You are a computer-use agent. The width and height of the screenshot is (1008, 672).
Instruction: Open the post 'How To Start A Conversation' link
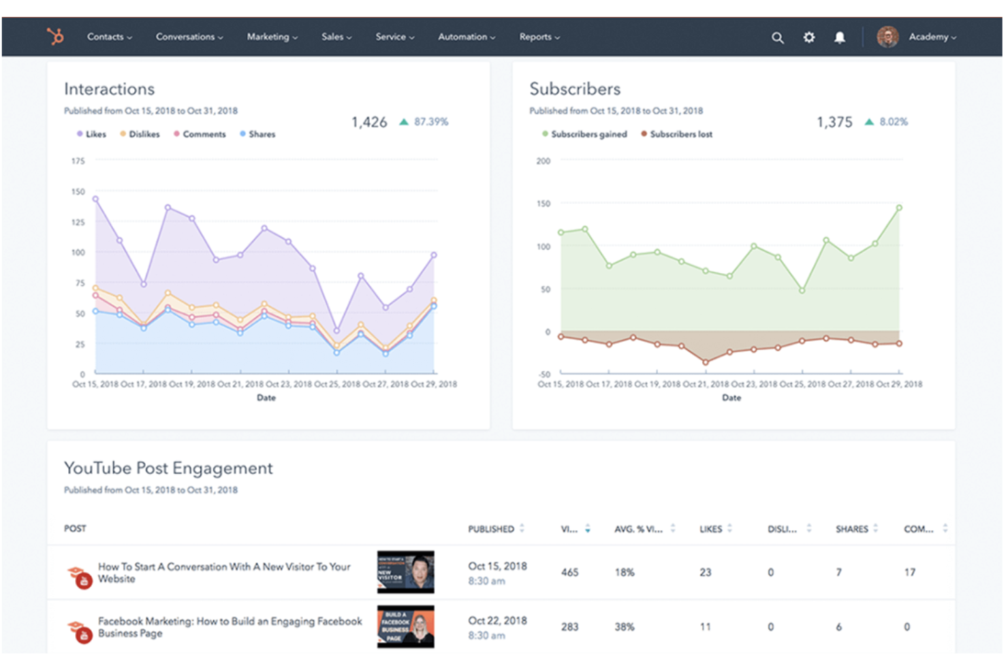click(223, 573)
